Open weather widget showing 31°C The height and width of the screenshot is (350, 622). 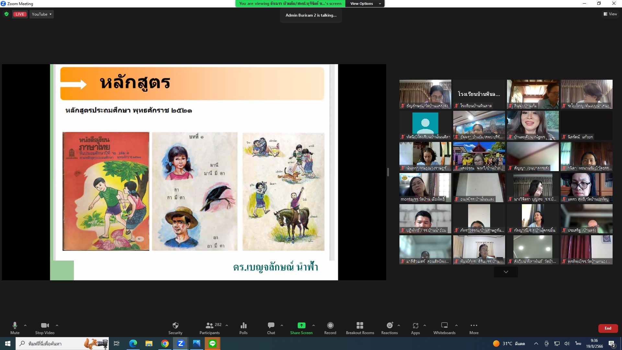[509, 344]
